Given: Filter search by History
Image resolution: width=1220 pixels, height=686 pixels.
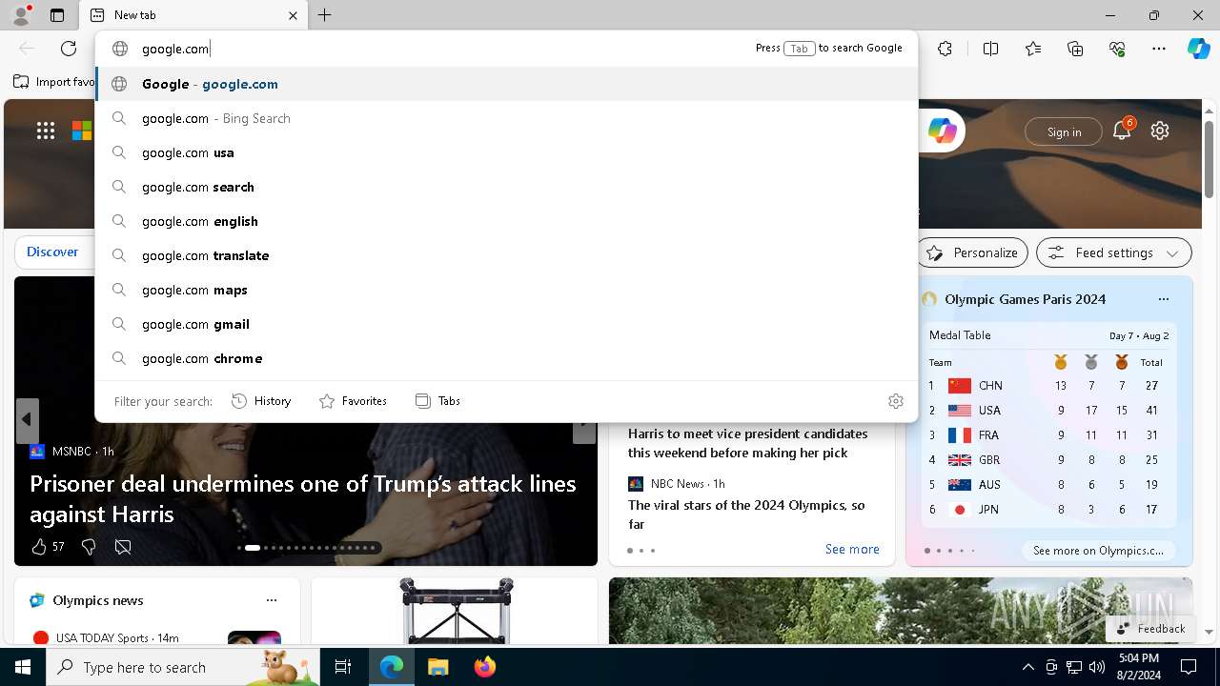Looking at the screenshot, I should 261,401.
